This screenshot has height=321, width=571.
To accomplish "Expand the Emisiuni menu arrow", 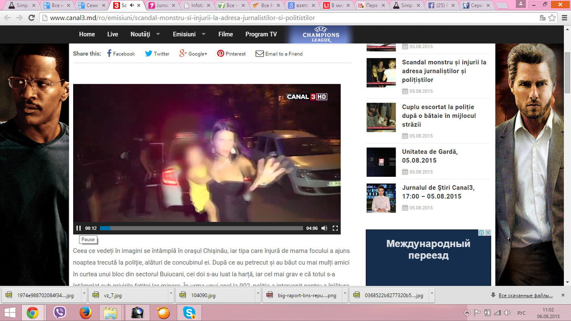I will pos(203,34).
